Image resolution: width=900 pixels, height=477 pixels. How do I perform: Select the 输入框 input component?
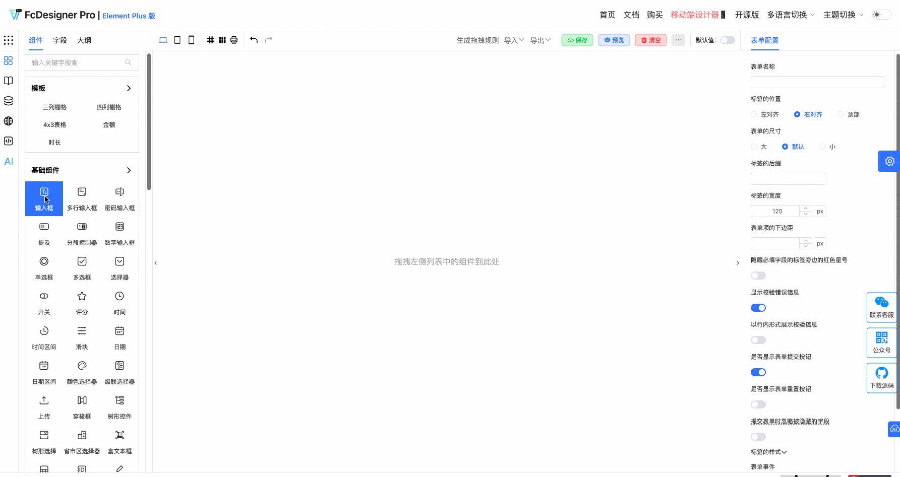pyautogui.click(x=44, y=198)
